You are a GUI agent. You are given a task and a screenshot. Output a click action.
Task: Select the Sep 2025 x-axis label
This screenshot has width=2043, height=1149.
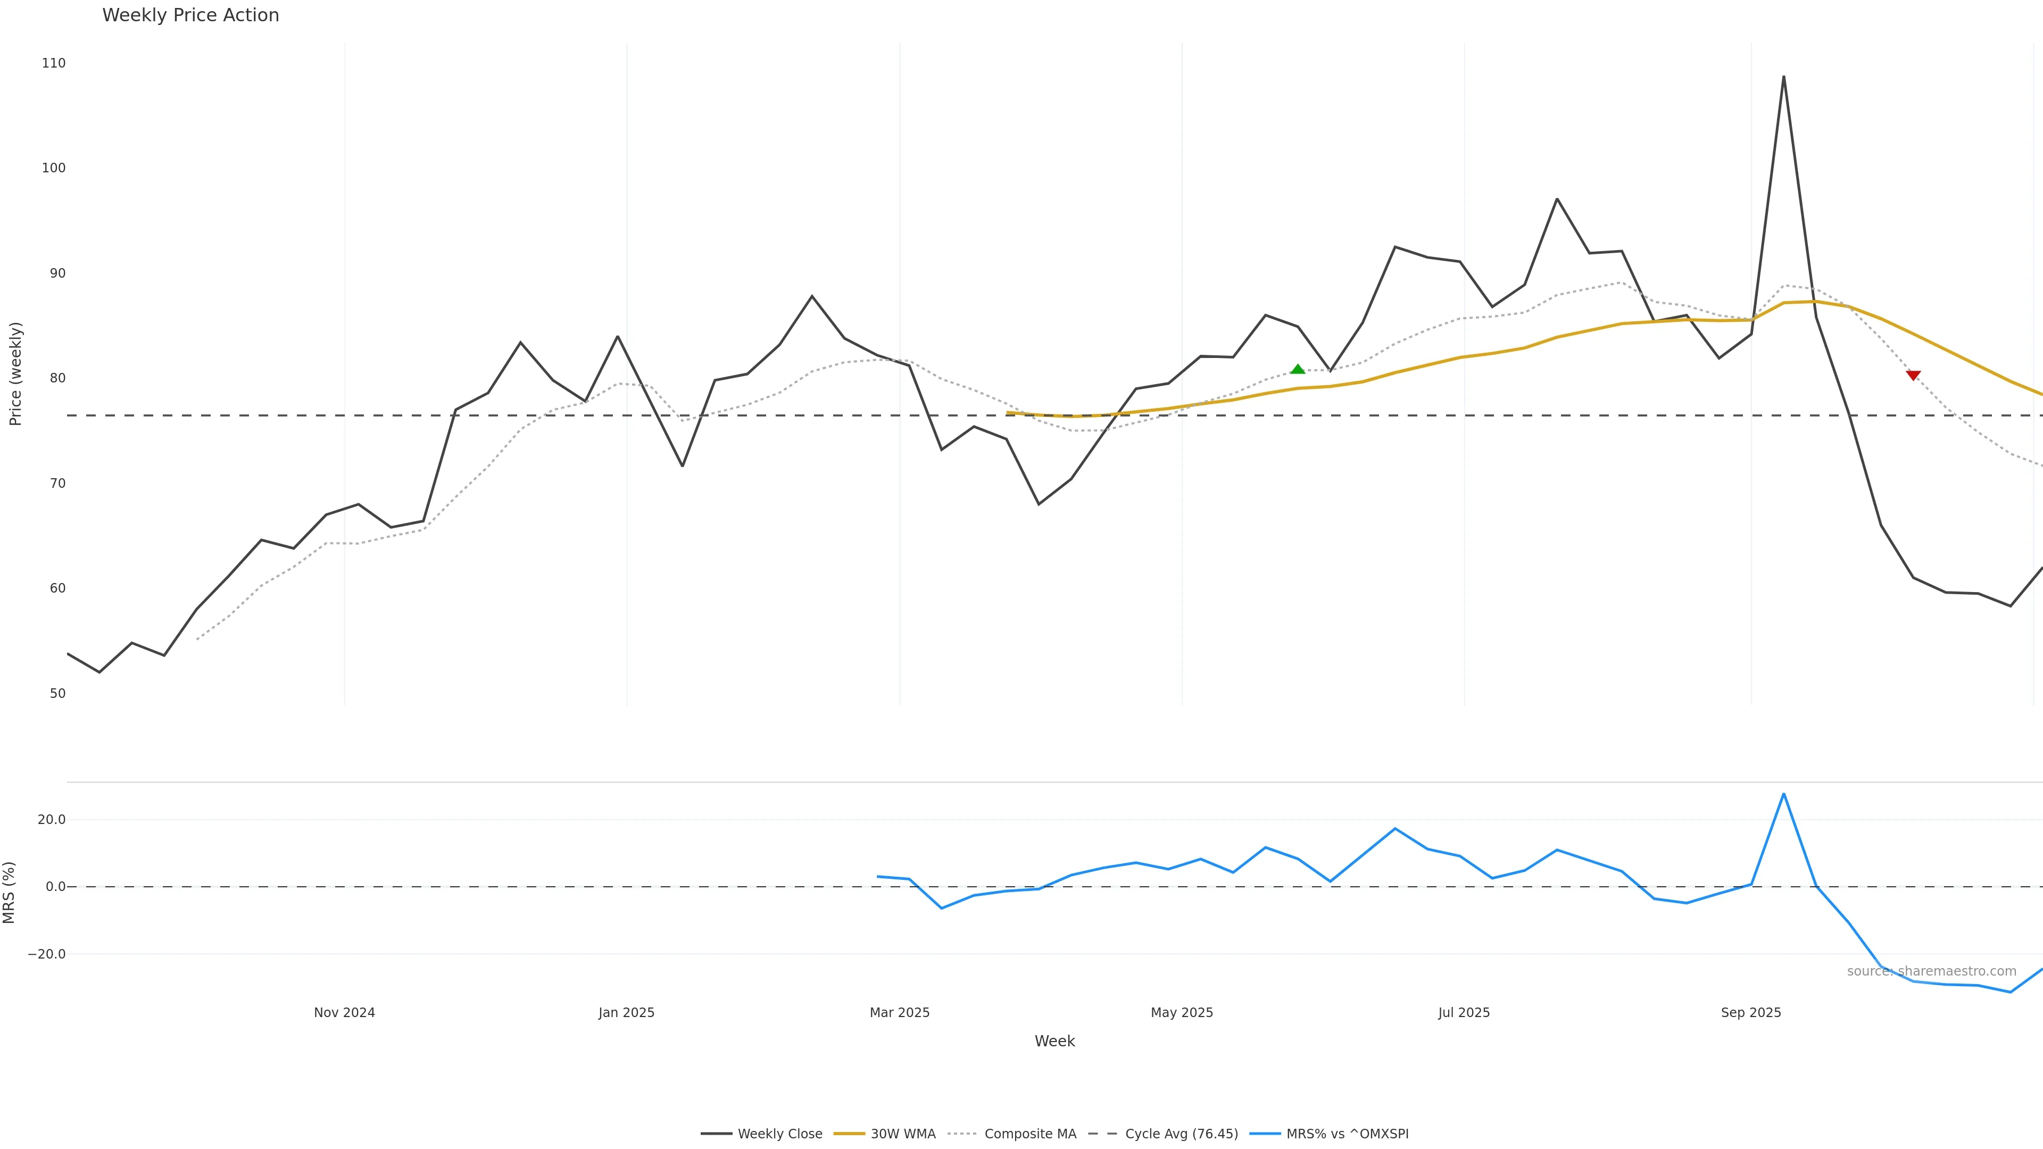[x=1751, y=1013]
